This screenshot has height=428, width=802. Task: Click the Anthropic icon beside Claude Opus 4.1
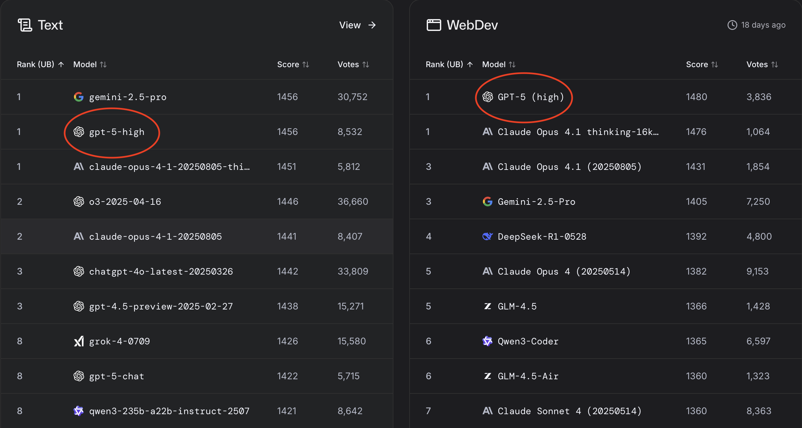coord(488,167)
